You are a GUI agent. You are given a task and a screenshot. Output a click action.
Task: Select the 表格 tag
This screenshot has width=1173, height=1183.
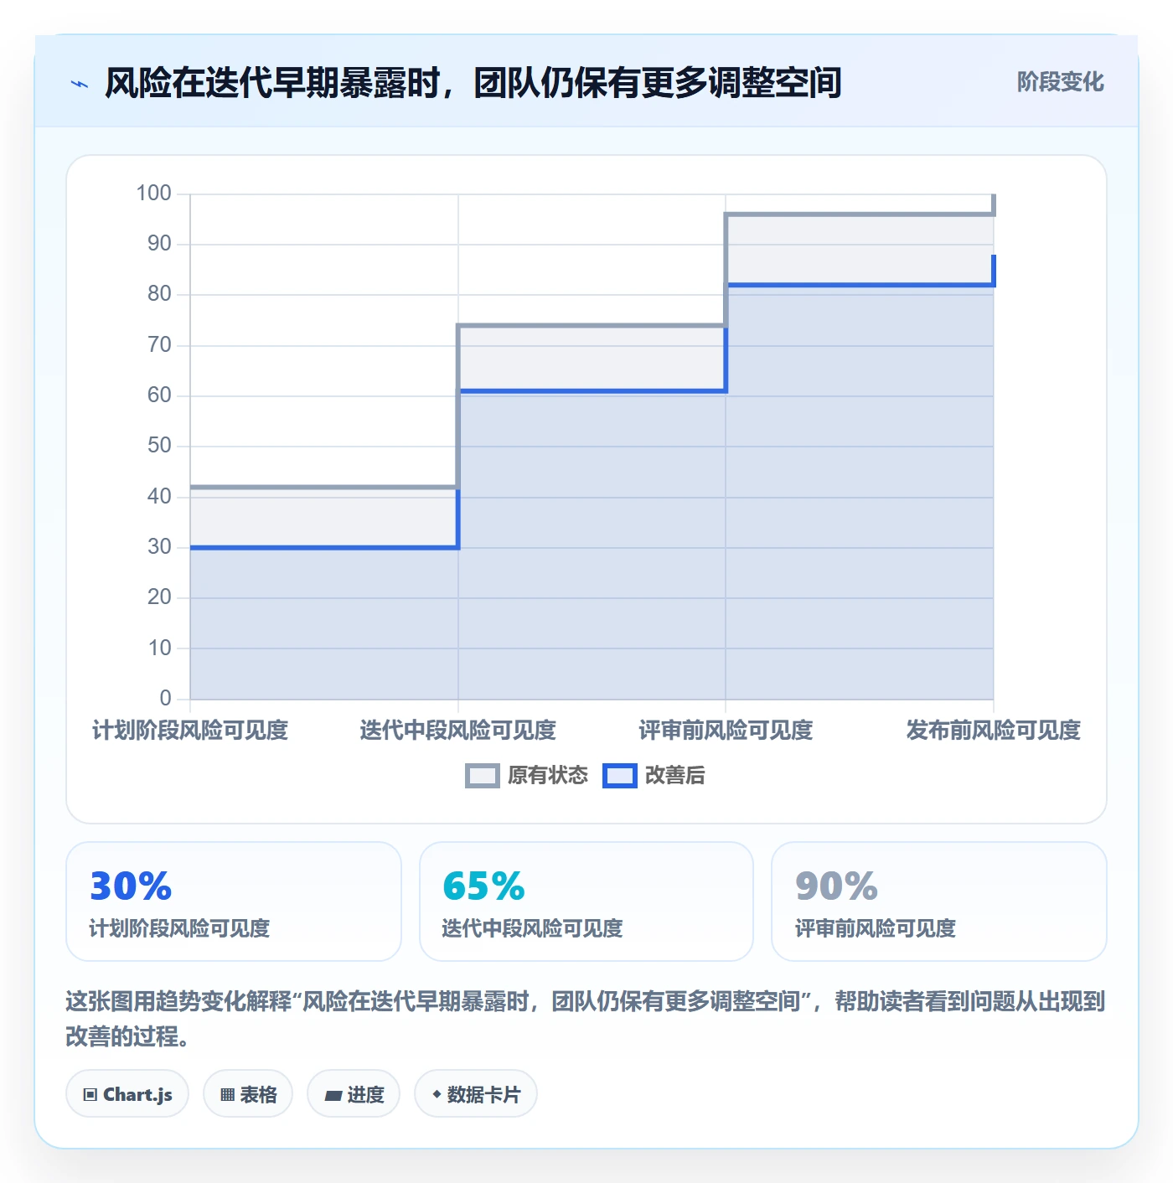coord(248,1094)
